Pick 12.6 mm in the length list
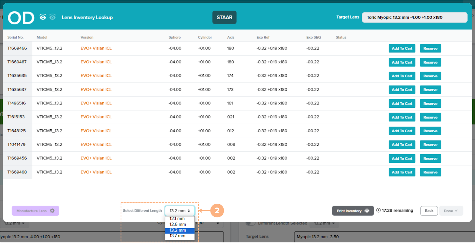The height and width of the screenshot is (243, 475). tap(178, 224)
